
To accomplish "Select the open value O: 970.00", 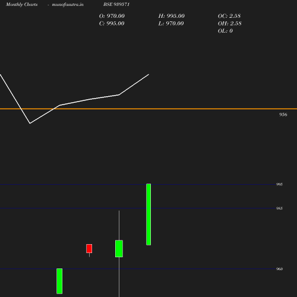I will click(x=112, y=16).
